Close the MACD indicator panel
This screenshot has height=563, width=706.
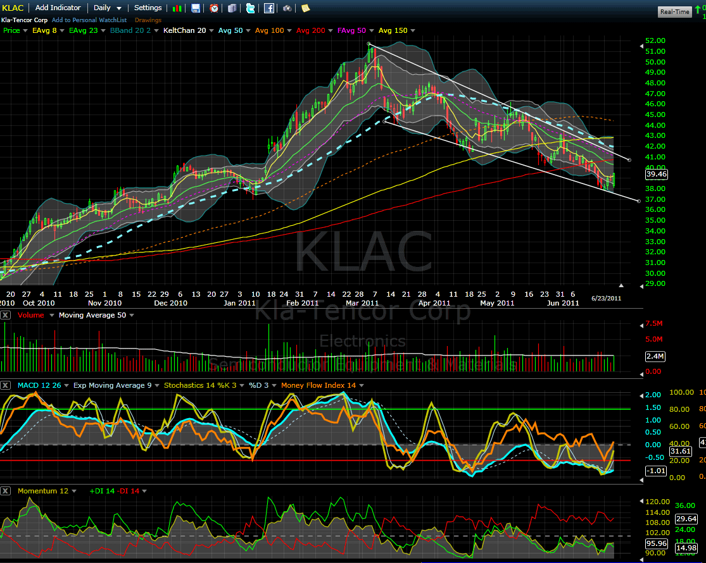pyautogui.click(x=6, y=385)
